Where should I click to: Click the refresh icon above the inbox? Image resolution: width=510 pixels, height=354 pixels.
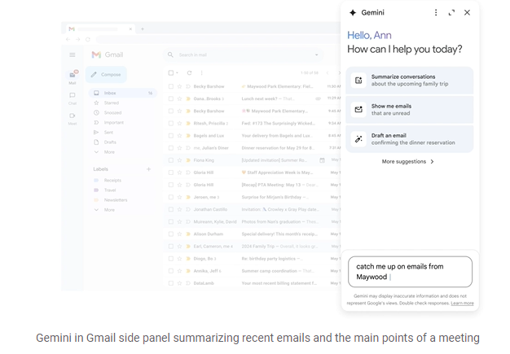(189, 72)
